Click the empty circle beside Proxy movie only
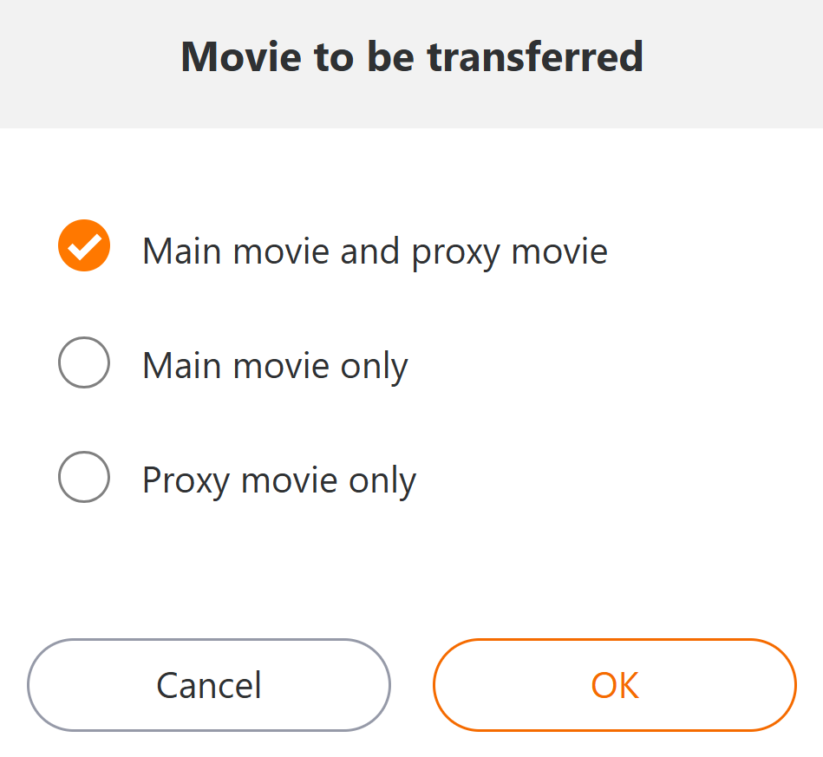 click(x=84, y=476)
